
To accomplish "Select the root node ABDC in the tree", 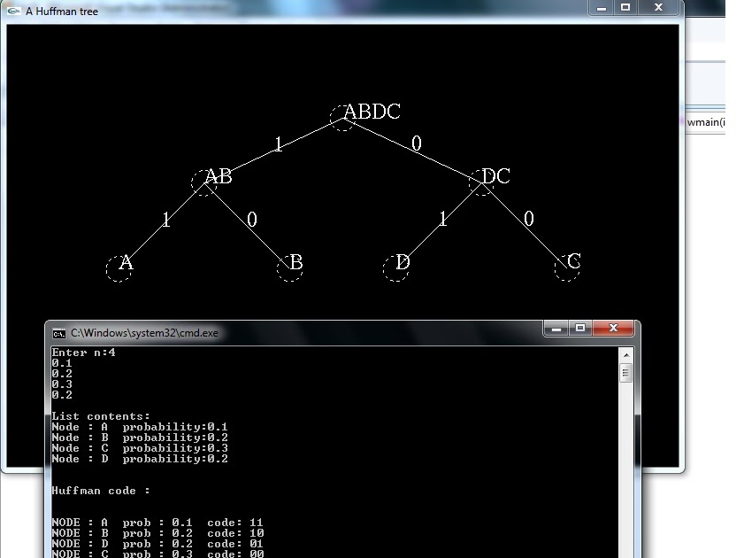I will pyautogui.click(x=343, y=116).
